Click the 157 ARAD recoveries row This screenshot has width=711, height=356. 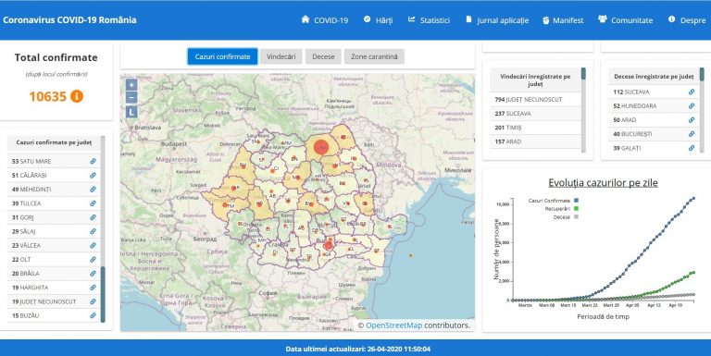coord(535,141)
